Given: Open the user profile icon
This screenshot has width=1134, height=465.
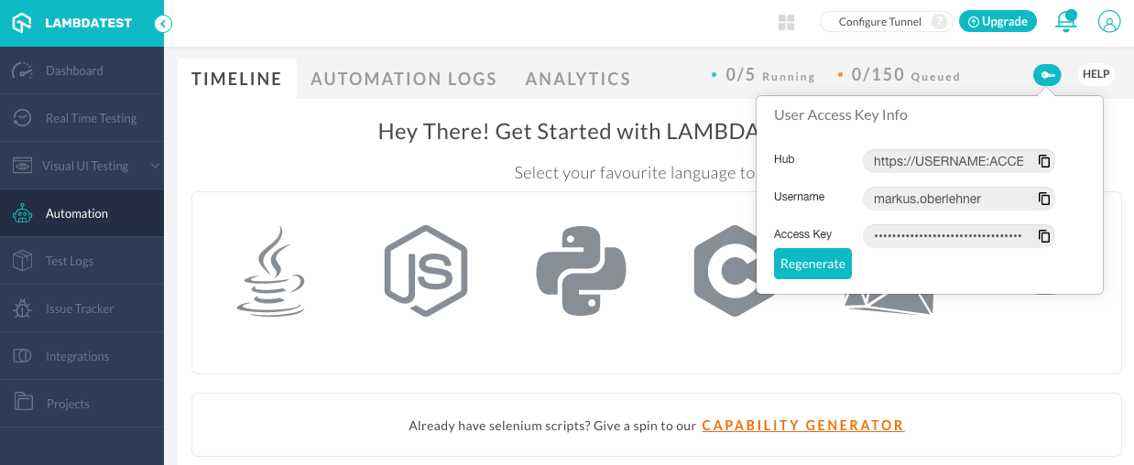Looking at the screenshot, I should point(1109,22).
